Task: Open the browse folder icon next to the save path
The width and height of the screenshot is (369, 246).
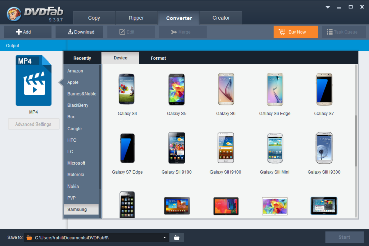Action: pyautogui.click(x=177, y=237)
